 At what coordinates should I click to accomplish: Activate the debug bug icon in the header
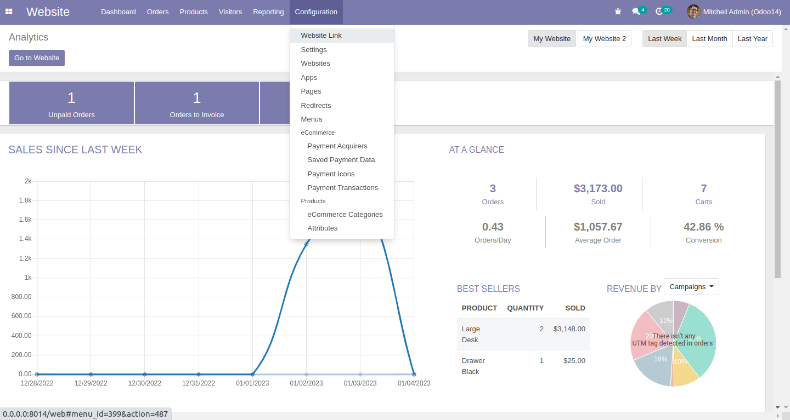click(618, 11)
